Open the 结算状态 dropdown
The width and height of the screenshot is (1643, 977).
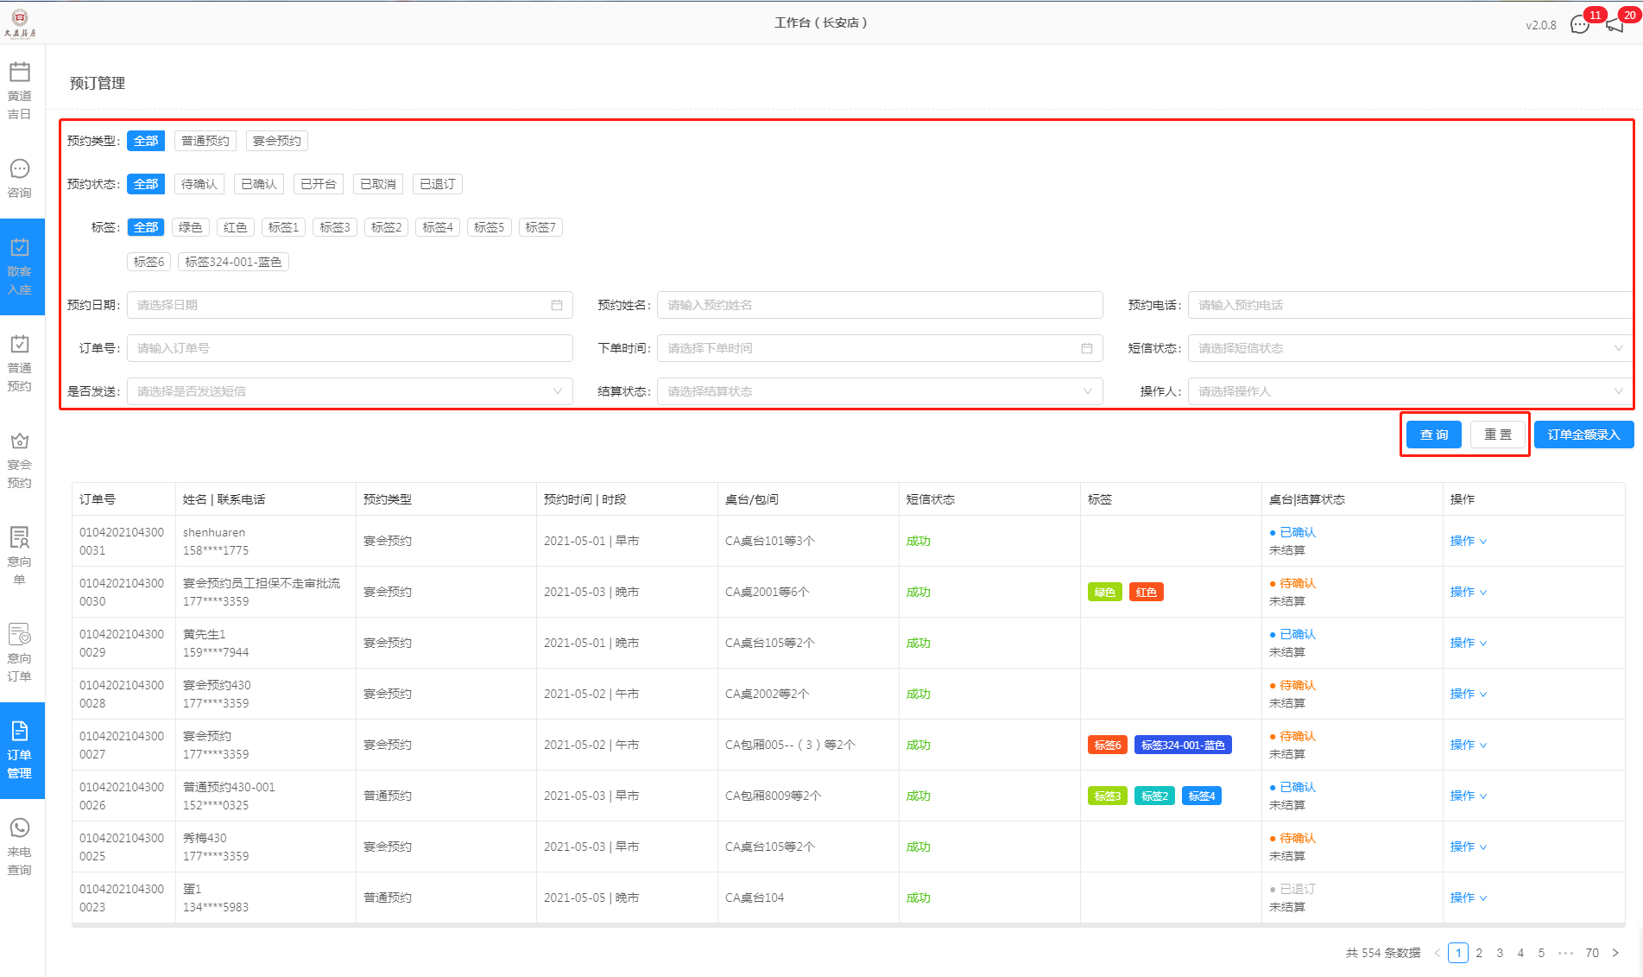880,391
